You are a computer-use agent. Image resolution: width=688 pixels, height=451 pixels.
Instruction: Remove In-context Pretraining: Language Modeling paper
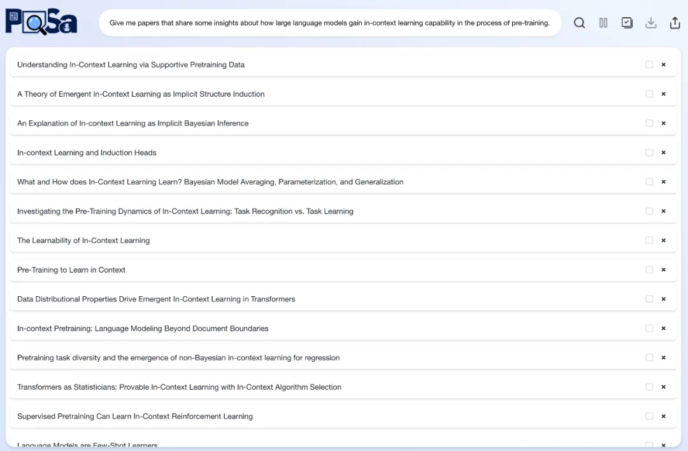[663, 328]
